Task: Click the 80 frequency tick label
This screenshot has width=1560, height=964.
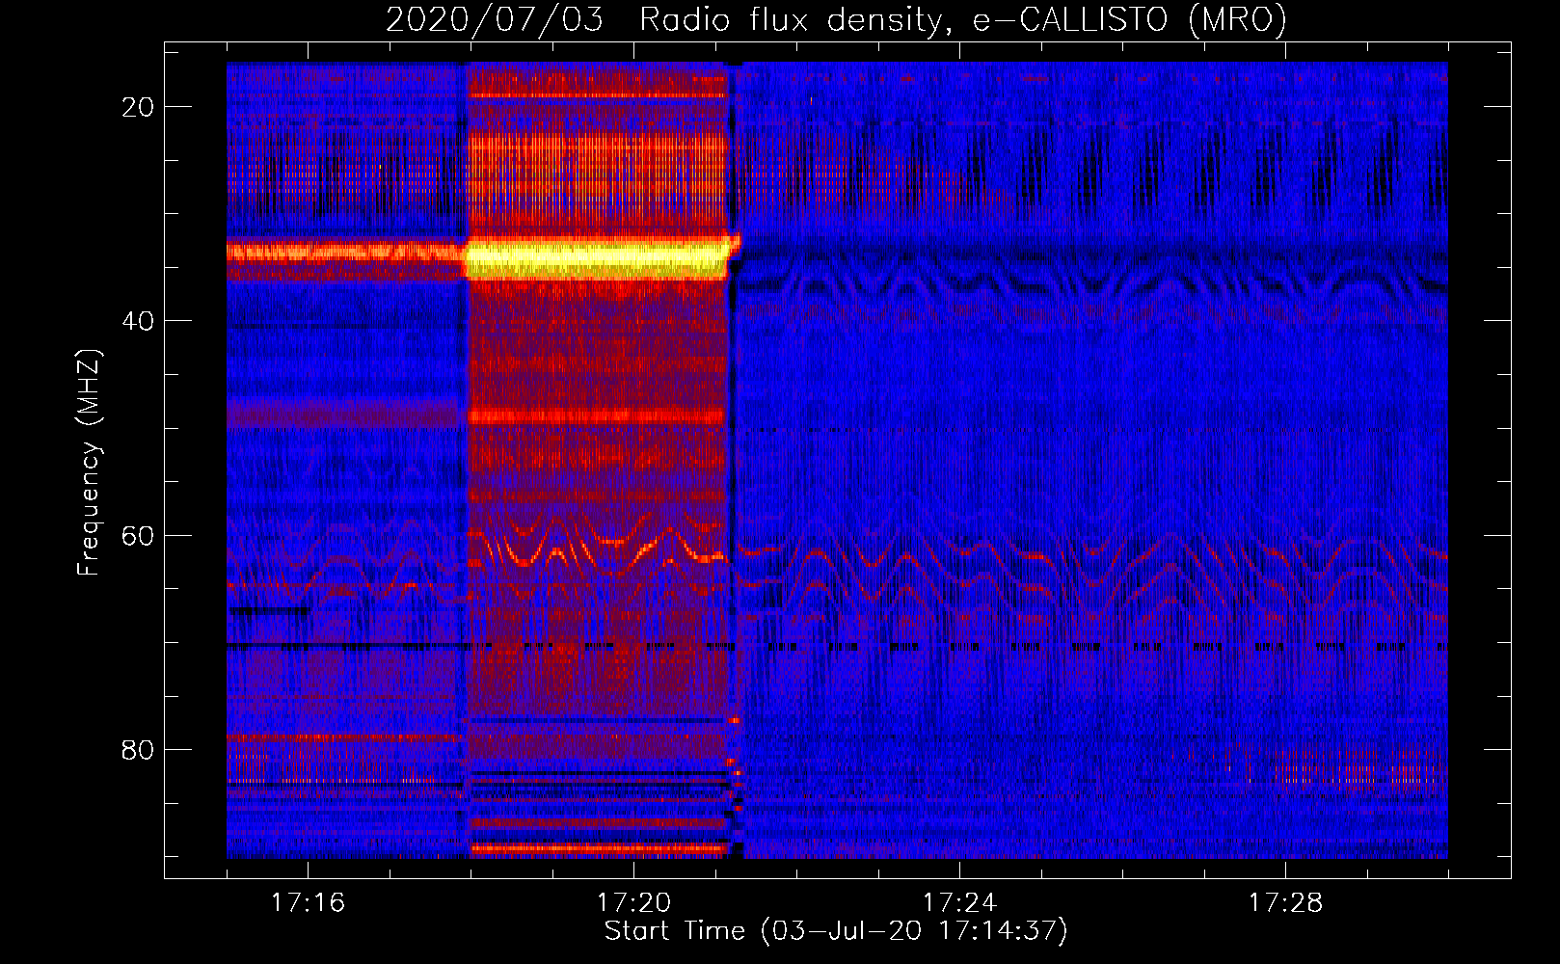Action: (138, 749)
